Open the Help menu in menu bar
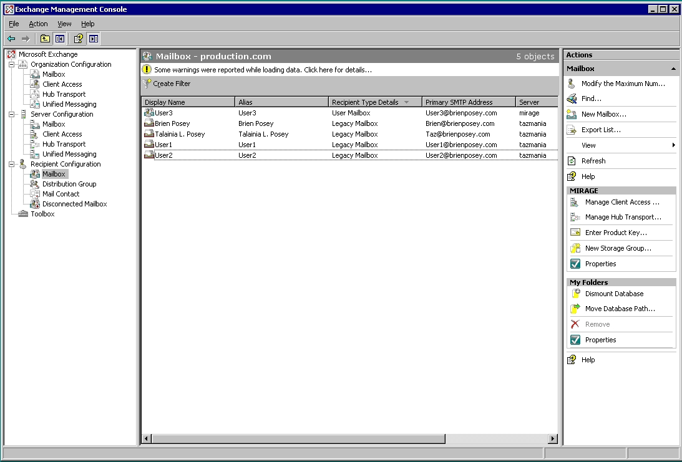 (x=87, y=24)
